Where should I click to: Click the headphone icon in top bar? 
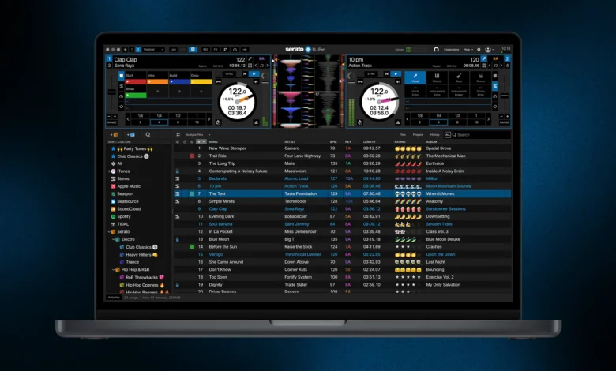pyautogui.click(x=436, y=50)
